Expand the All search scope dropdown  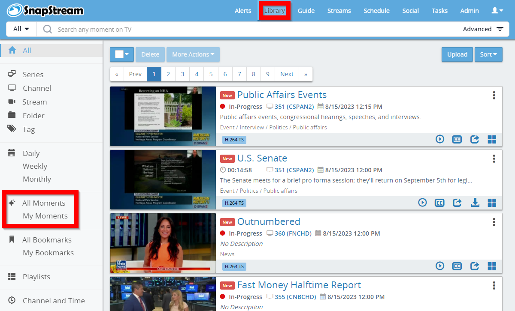21,29
